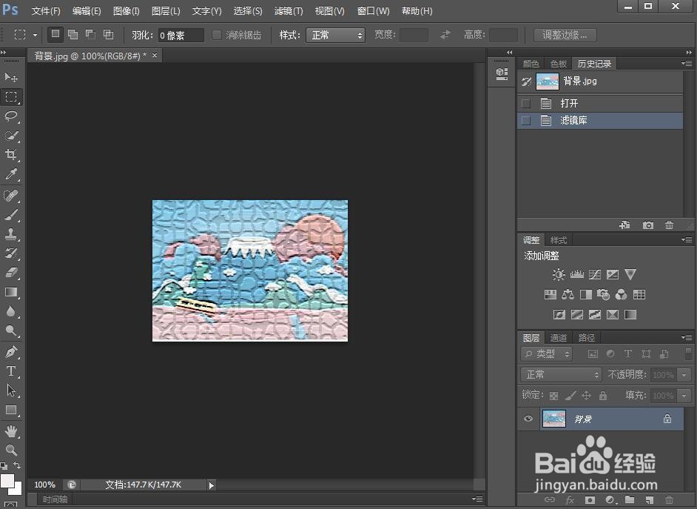Select Add to selection mode
The image size is (697, 509).
(73, 34)
